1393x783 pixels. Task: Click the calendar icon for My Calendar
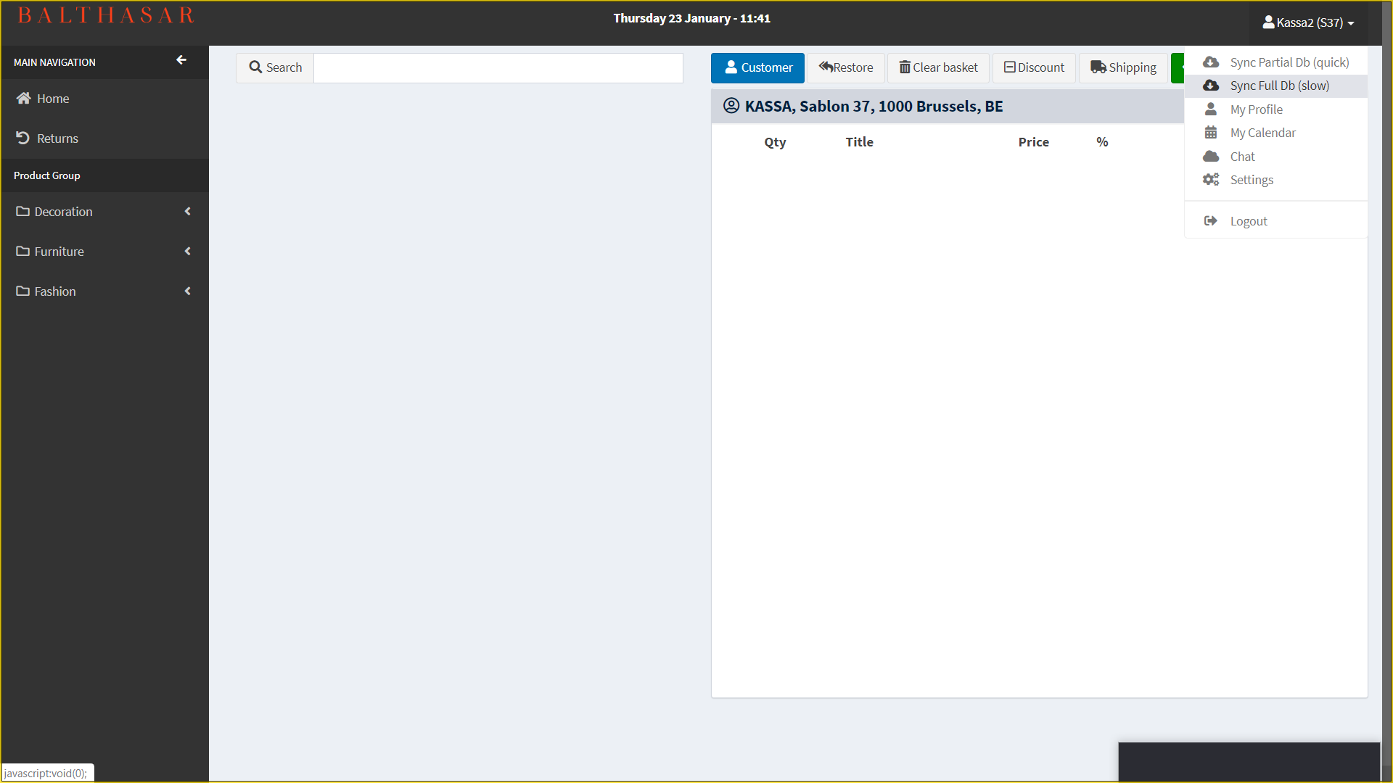point(1211,133)
